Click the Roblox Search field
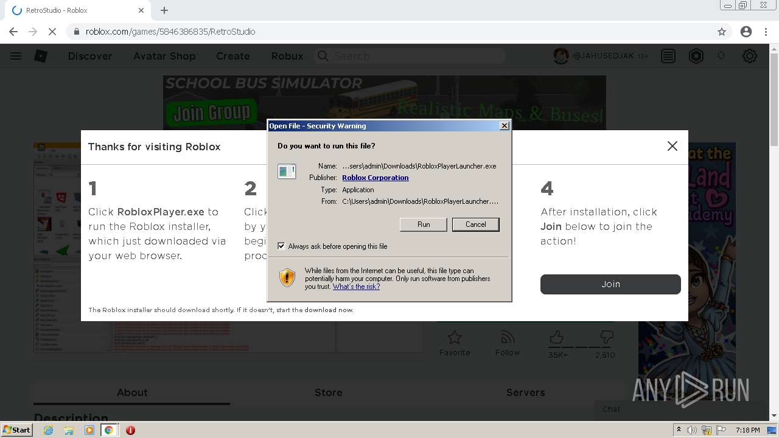This screenshot has width=779, height=438. (x=410, y=56)
